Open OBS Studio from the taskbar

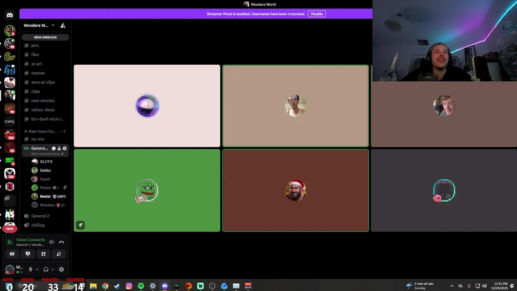[212, 286]
